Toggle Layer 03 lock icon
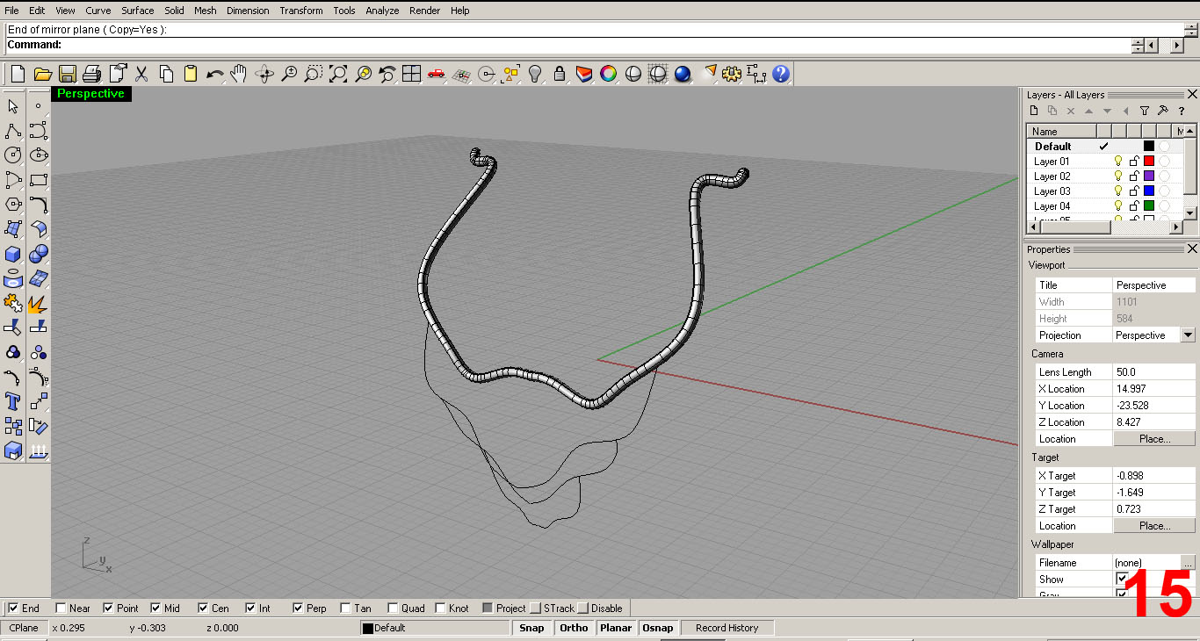 1134,191
